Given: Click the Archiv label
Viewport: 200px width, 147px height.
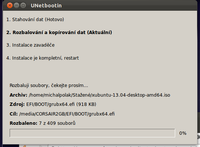Looking at the screenshot, I should (19, 95).
